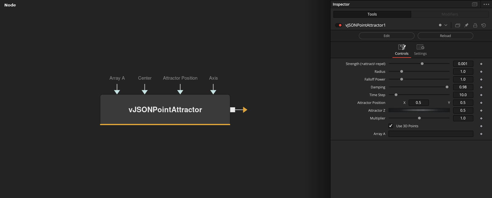Toggle keyframe diamond for Time Step

(x=481, y=95)
